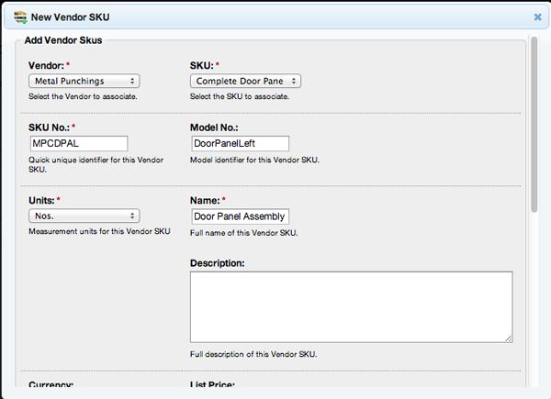Click the Model No. label
The height and width of the screenshot is (399, 551).
click(x=216, y=127)
